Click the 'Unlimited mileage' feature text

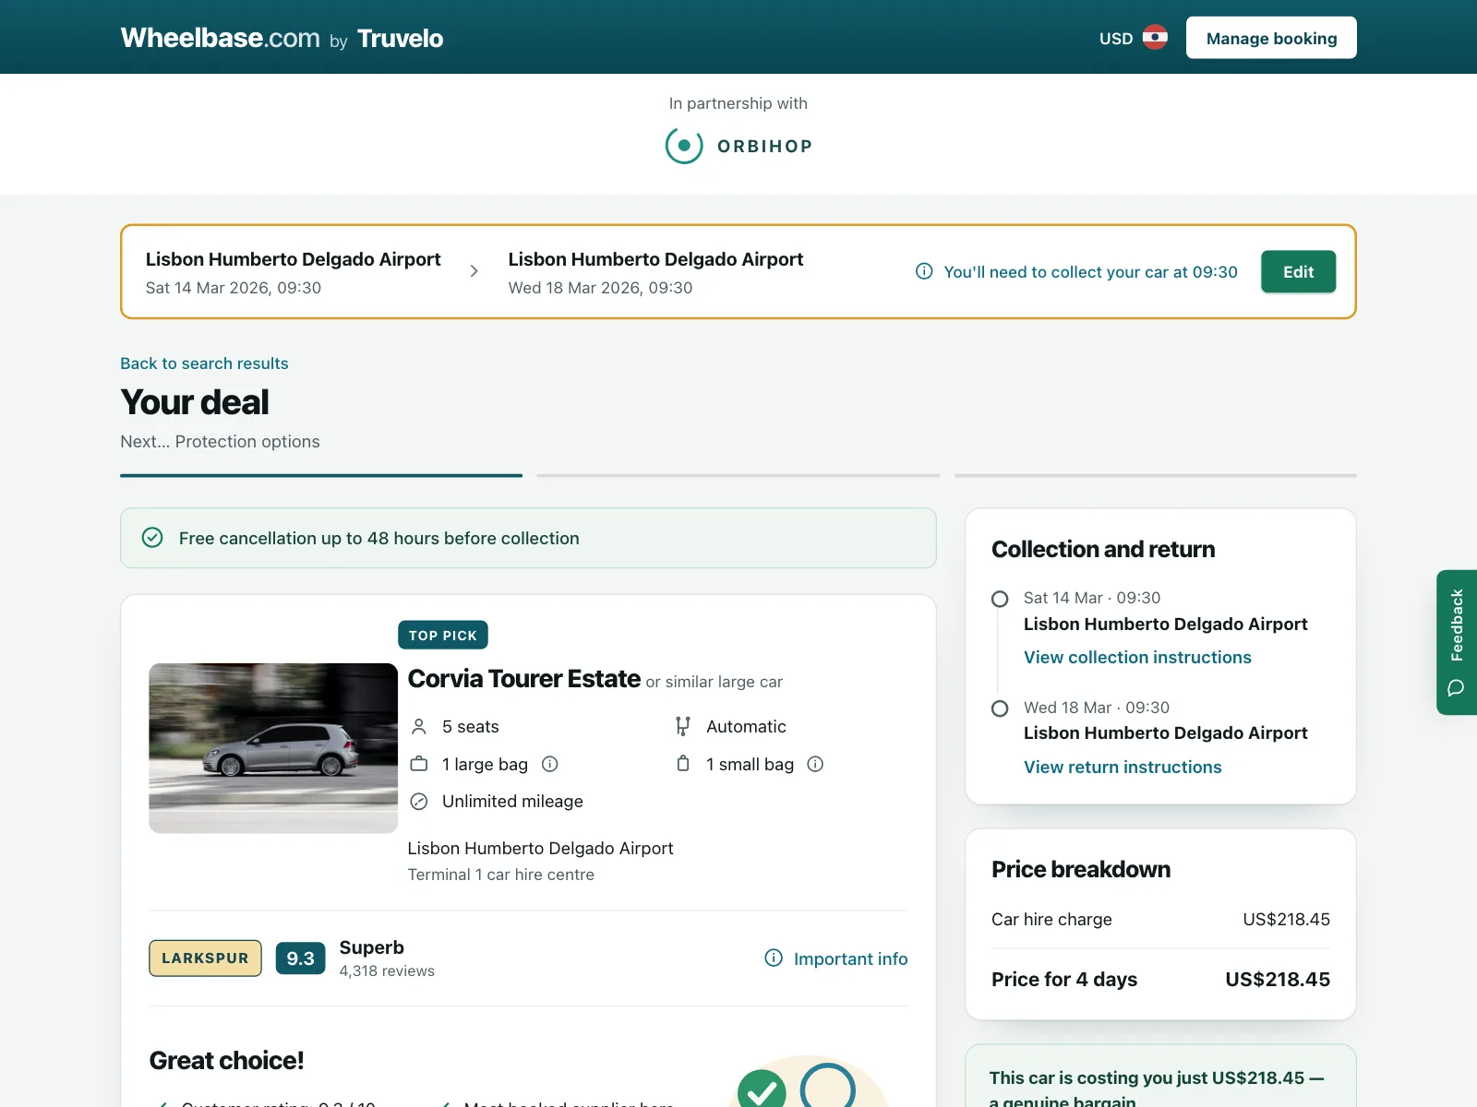512,802
